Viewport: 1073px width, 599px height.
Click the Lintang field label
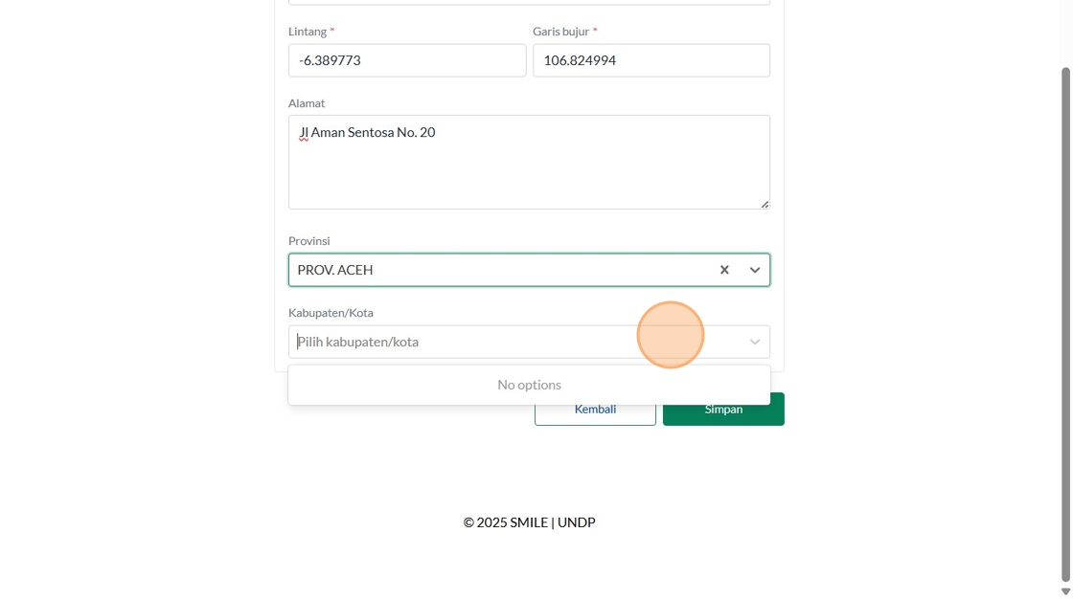(308, 32)
